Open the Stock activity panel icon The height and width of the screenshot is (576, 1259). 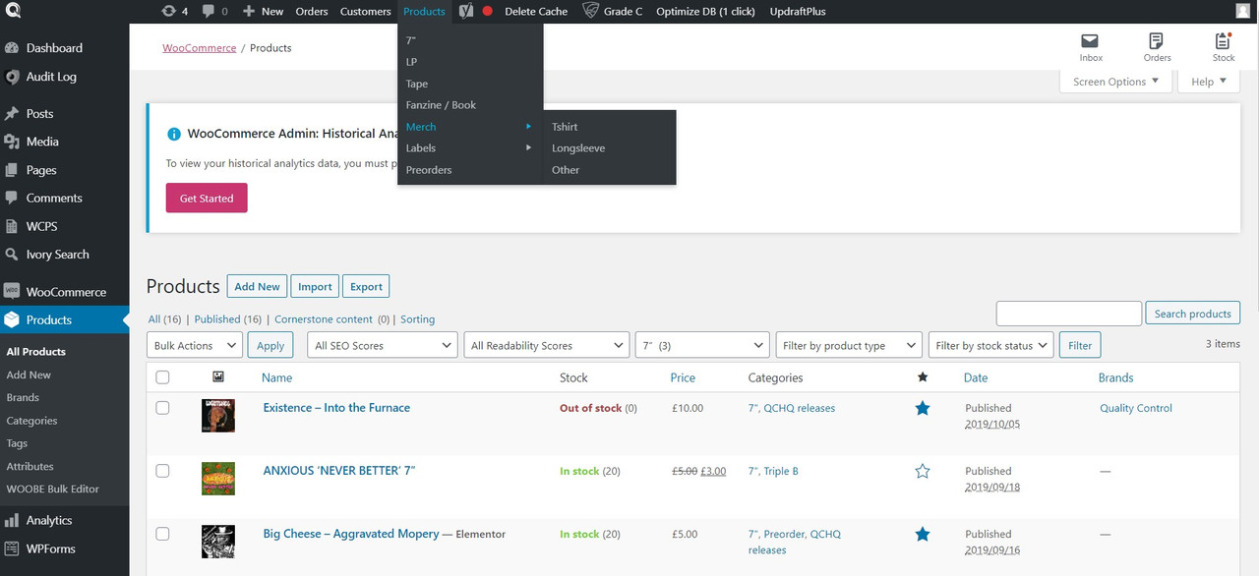click(1223, 46)
